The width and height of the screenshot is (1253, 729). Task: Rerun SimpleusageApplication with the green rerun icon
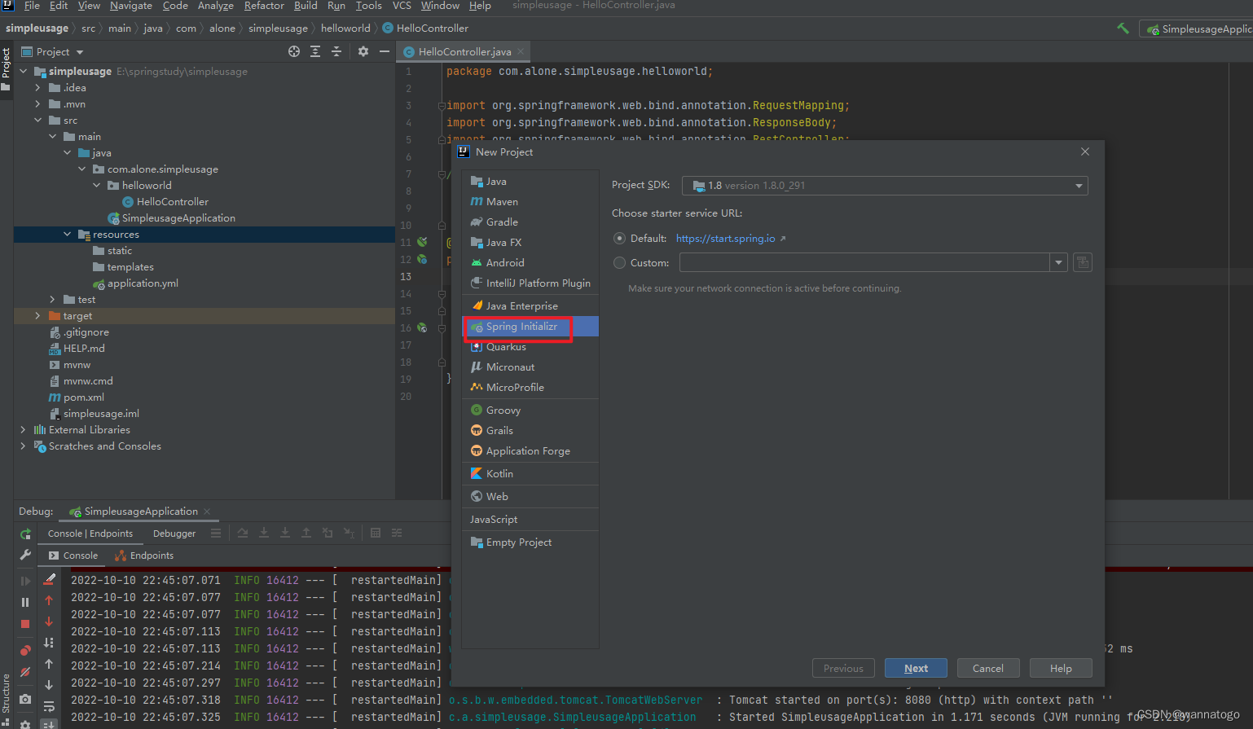(x=25, y=534)
